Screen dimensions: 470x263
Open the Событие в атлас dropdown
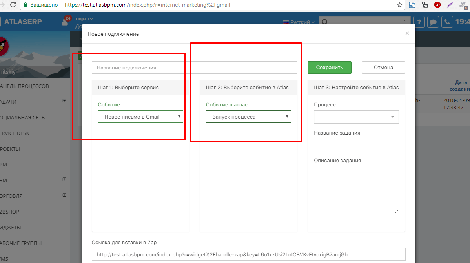(x=248, y=117)
